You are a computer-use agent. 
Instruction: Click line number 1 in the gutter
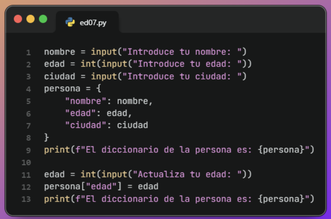pos(28,52)
